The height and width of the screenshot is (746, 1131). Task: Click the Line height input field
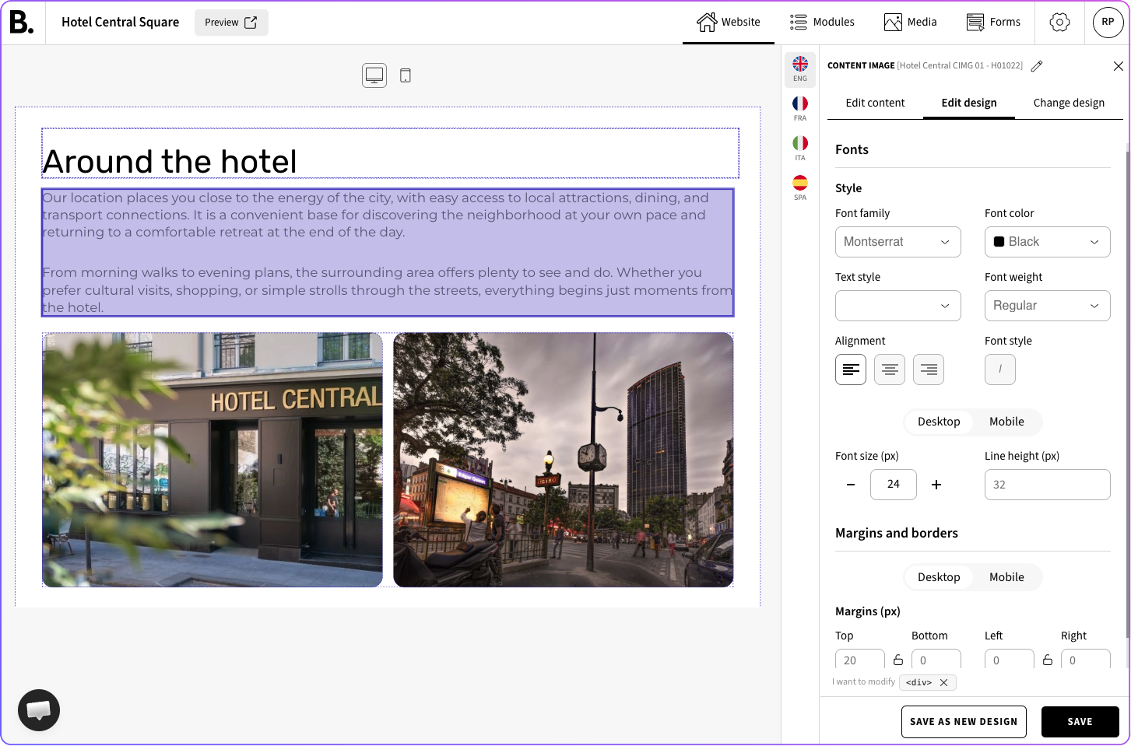point(1048,485)
